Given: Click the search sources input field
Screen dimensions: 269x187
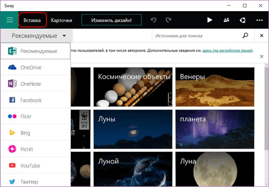Looking at the screenshot, I should (196, 36).
